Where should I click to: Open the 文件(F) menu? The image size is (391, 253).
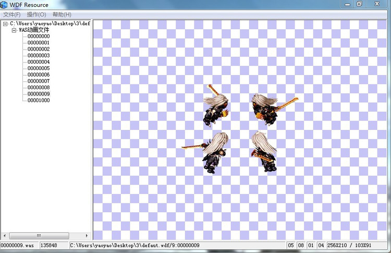click(11, 15)
